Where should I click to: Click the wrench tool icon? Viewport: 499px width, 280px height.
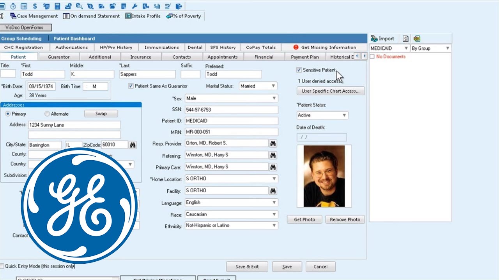(x=135, y=6)
